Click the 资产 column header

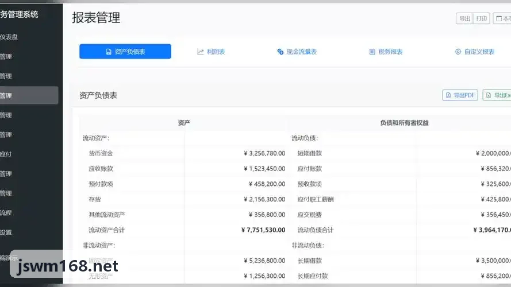coord(184,123)
